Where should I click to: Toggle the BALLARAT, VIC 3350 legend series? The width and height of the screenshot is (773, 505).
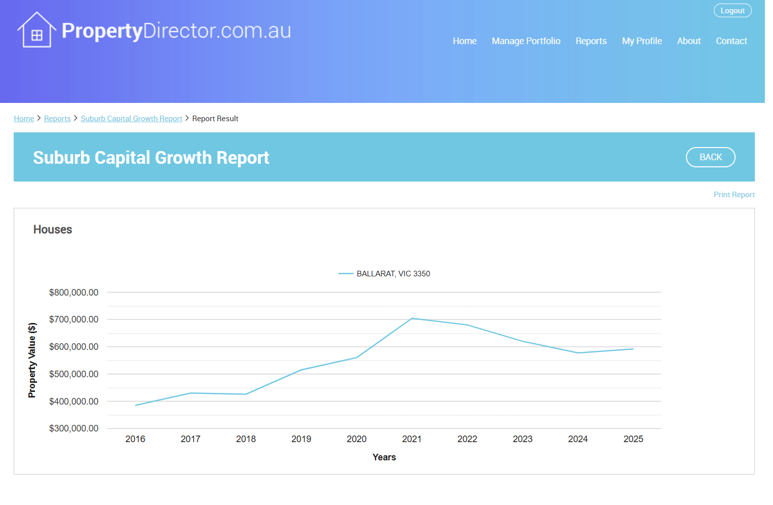pos(393,274)
